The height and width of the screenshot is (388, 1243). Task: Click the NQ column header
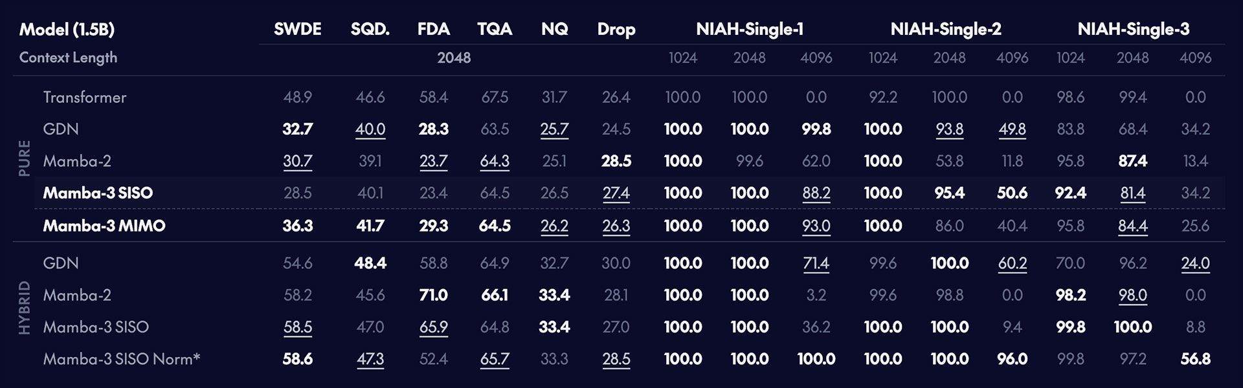(554, 29)
